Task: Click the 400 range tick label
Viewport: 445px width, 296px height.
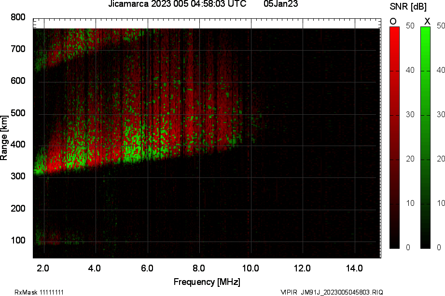Action: tap(18, 145)
